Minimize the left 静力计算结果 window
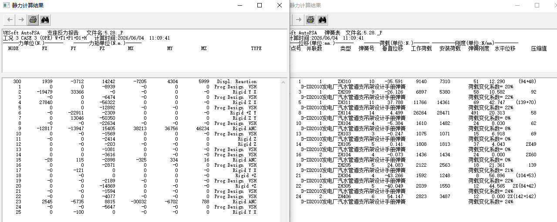 coord(240,6)
